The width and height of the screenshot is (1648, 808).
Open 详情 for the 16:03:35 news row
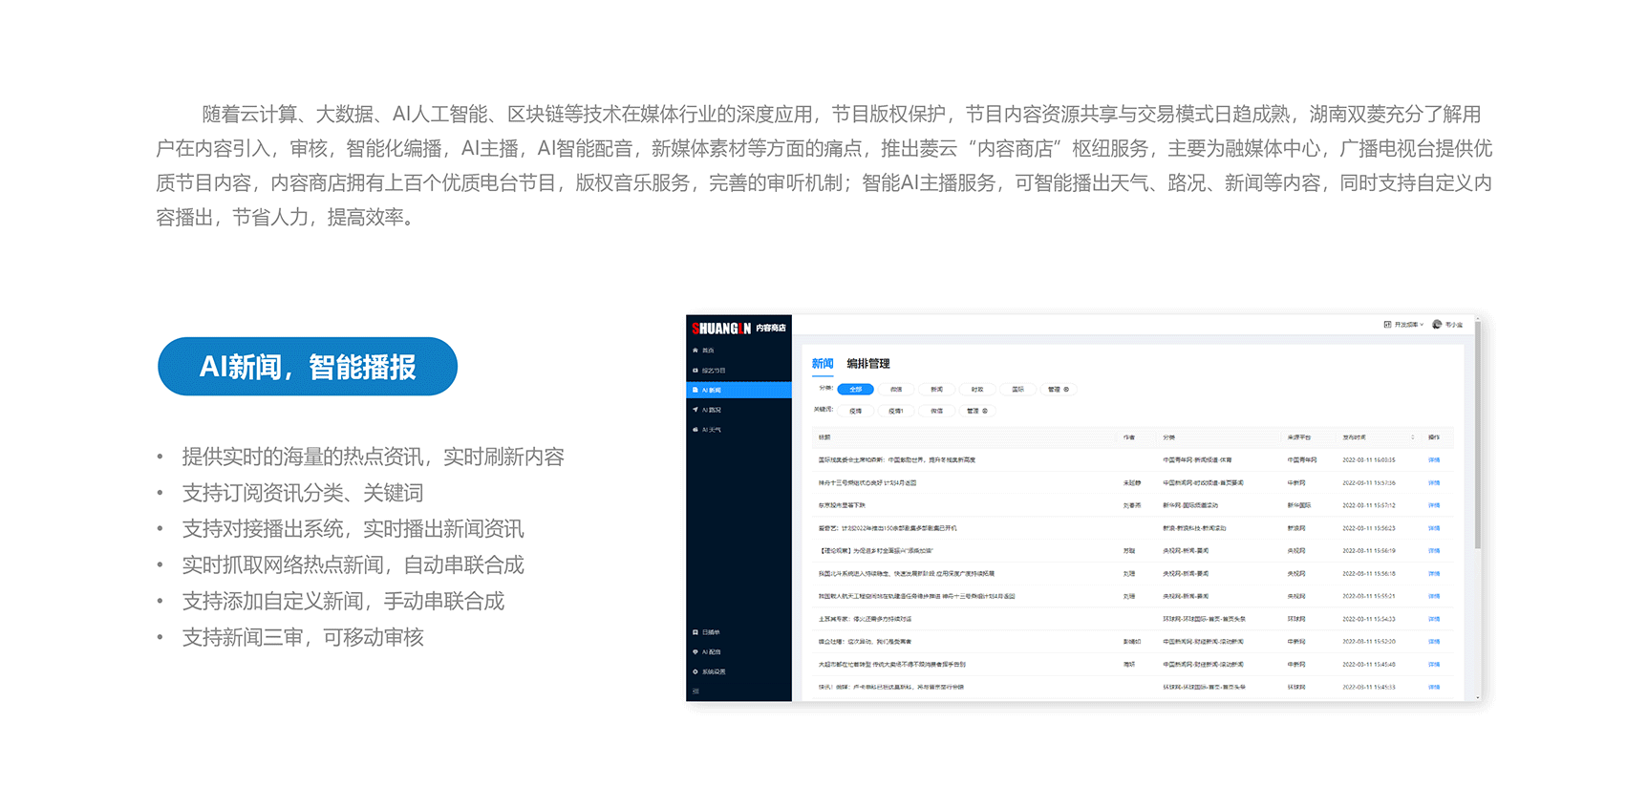1434,460
